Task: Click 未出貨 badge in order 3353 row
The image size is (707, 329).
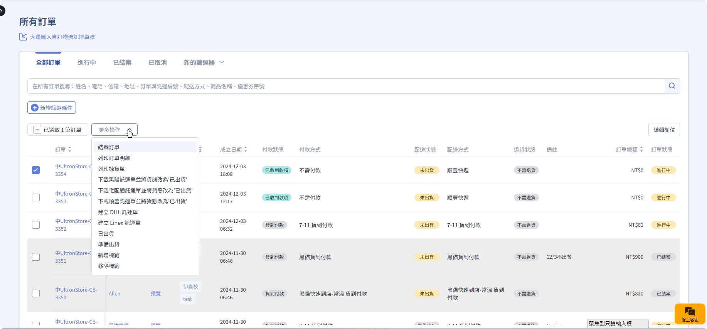Action: [427, 197]
